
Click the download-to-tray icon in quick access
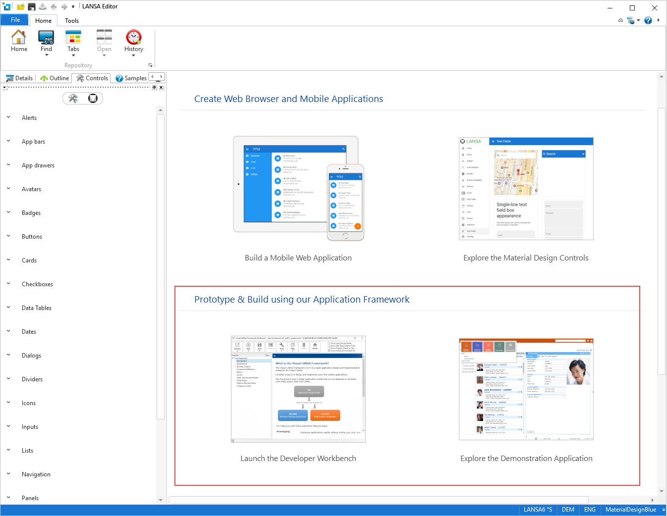pos(43,7)
